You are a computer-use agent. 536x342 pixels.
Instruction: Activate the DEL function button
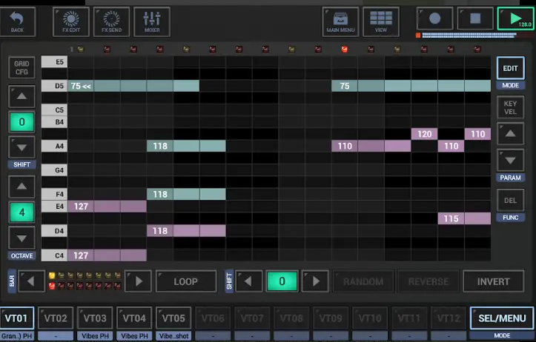[510, 201]
